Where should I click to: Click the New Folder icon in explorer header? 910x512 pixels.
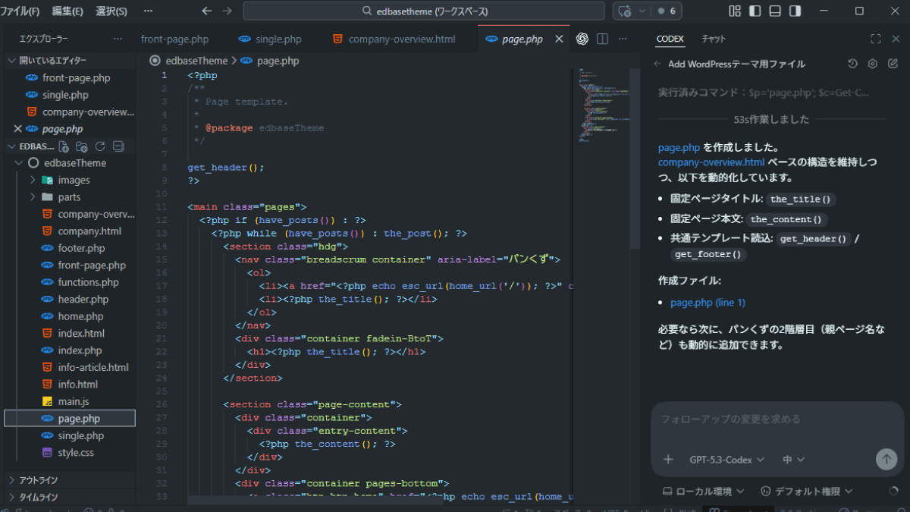click(x=82, y=146)
